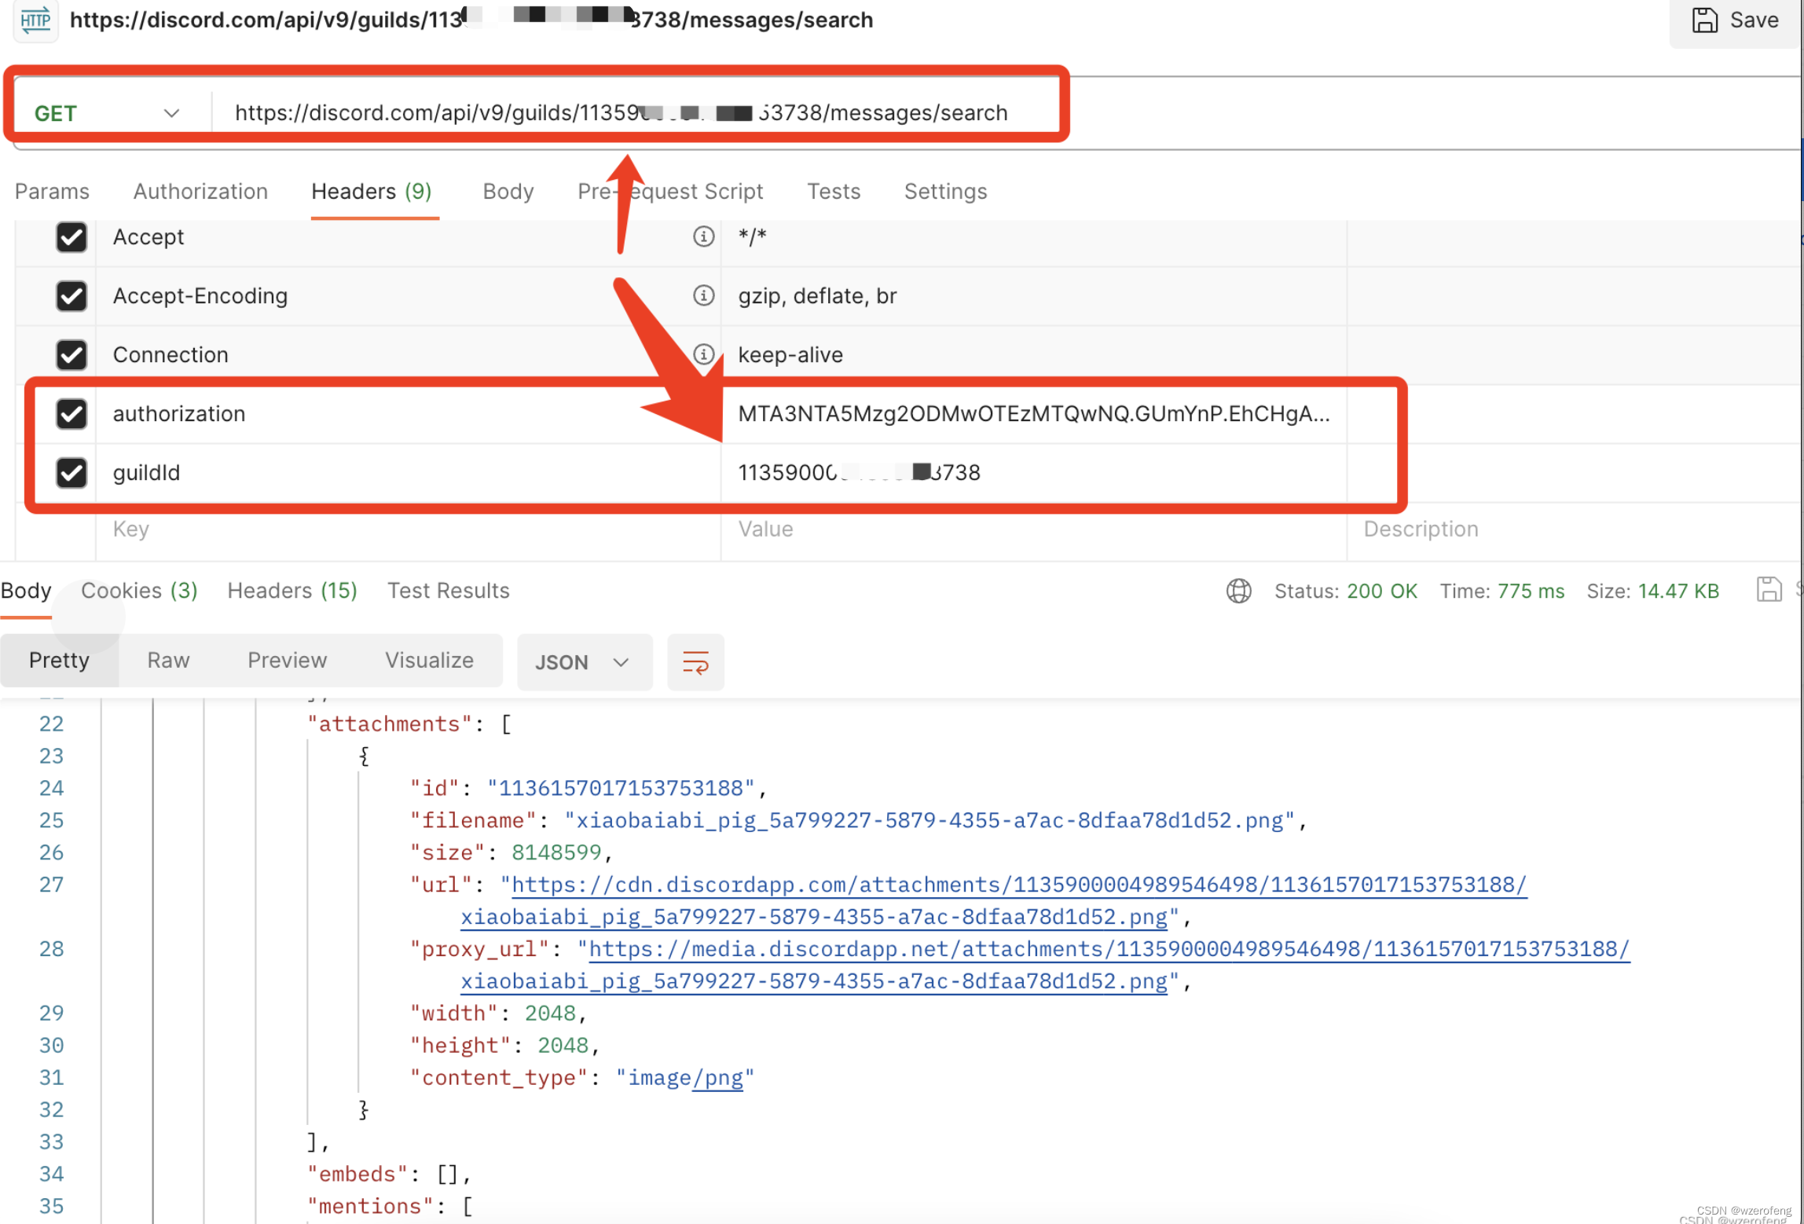Click info icon for Accept-Encoding header
Viewport: 1804px width, 1224px height.
coord(703,295)
